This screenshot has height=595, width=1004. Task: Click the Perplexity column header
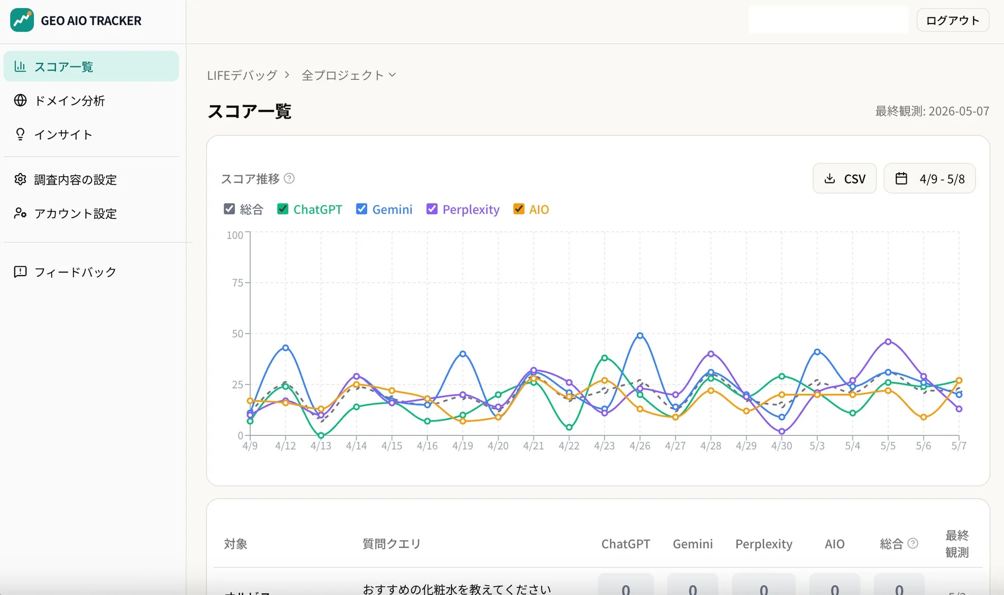(764, 544)
